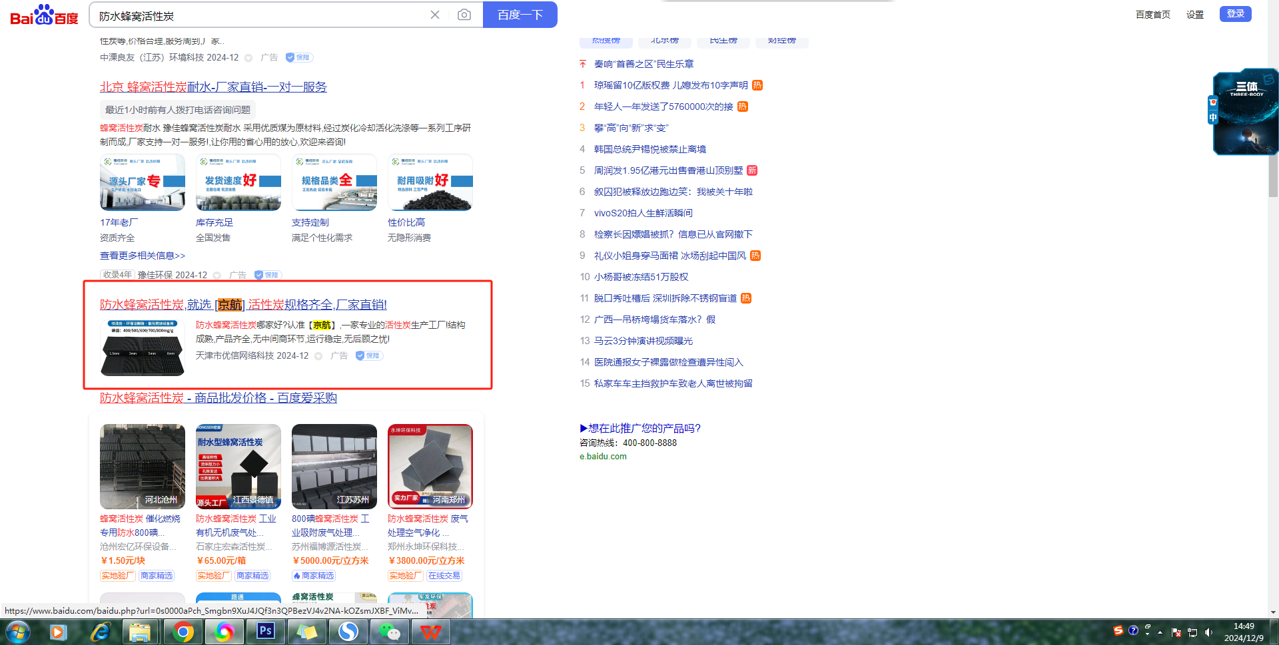This screenshot has width=1279, height=645.
Task: Open Photoshop from the taskbar
Action: (x=266, y=632)
